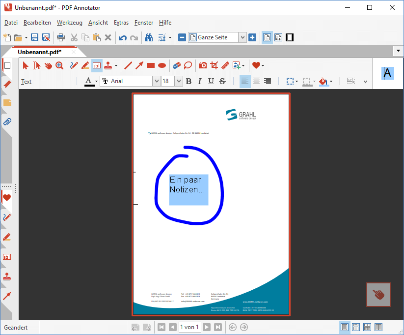
Task: Expand more tool properties chevron
Action: pyautogui.click(x=365, y=82)
